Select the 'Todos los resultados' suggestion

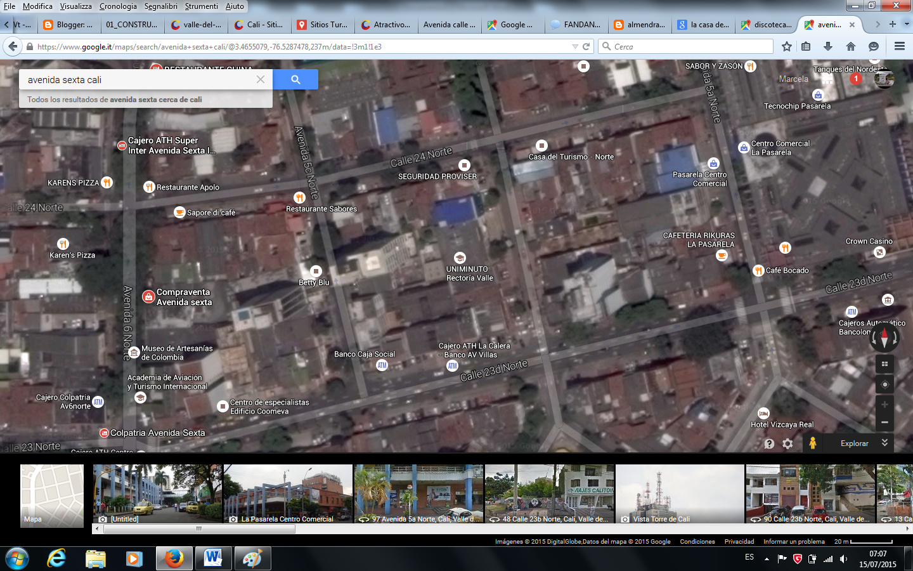click(x=146, y=100)
